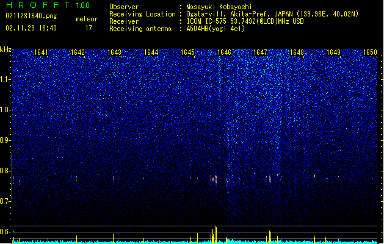Click the Observer label
384x244 pixels.
(124, 7)
